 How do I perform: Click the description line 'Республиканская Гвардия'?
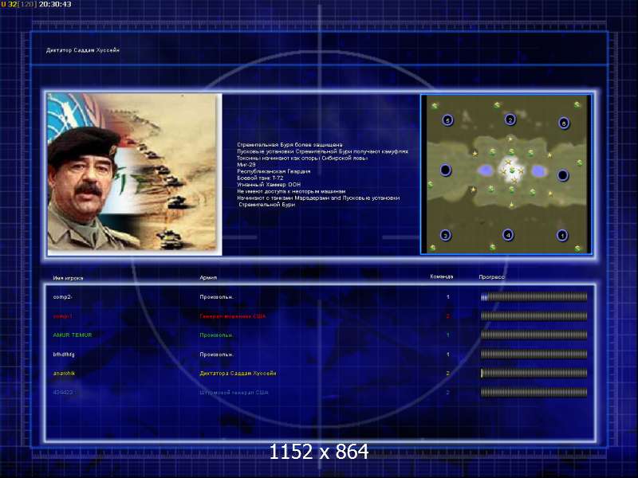pos(274,171)
